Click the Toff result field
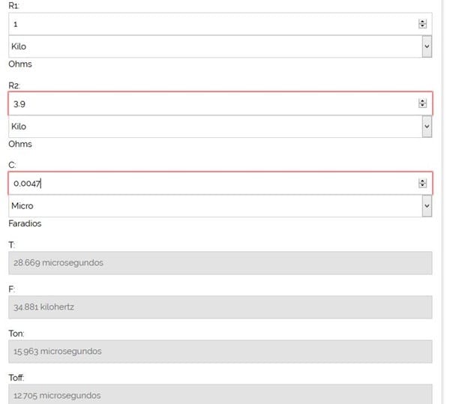450x404 pixels. 220,394
